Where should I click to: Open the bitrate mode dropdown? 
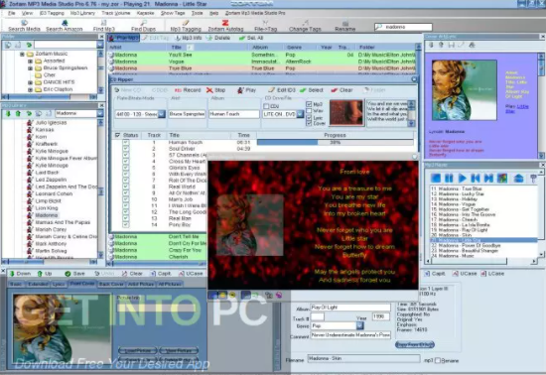pyautogui.click(x=162, y=114)
